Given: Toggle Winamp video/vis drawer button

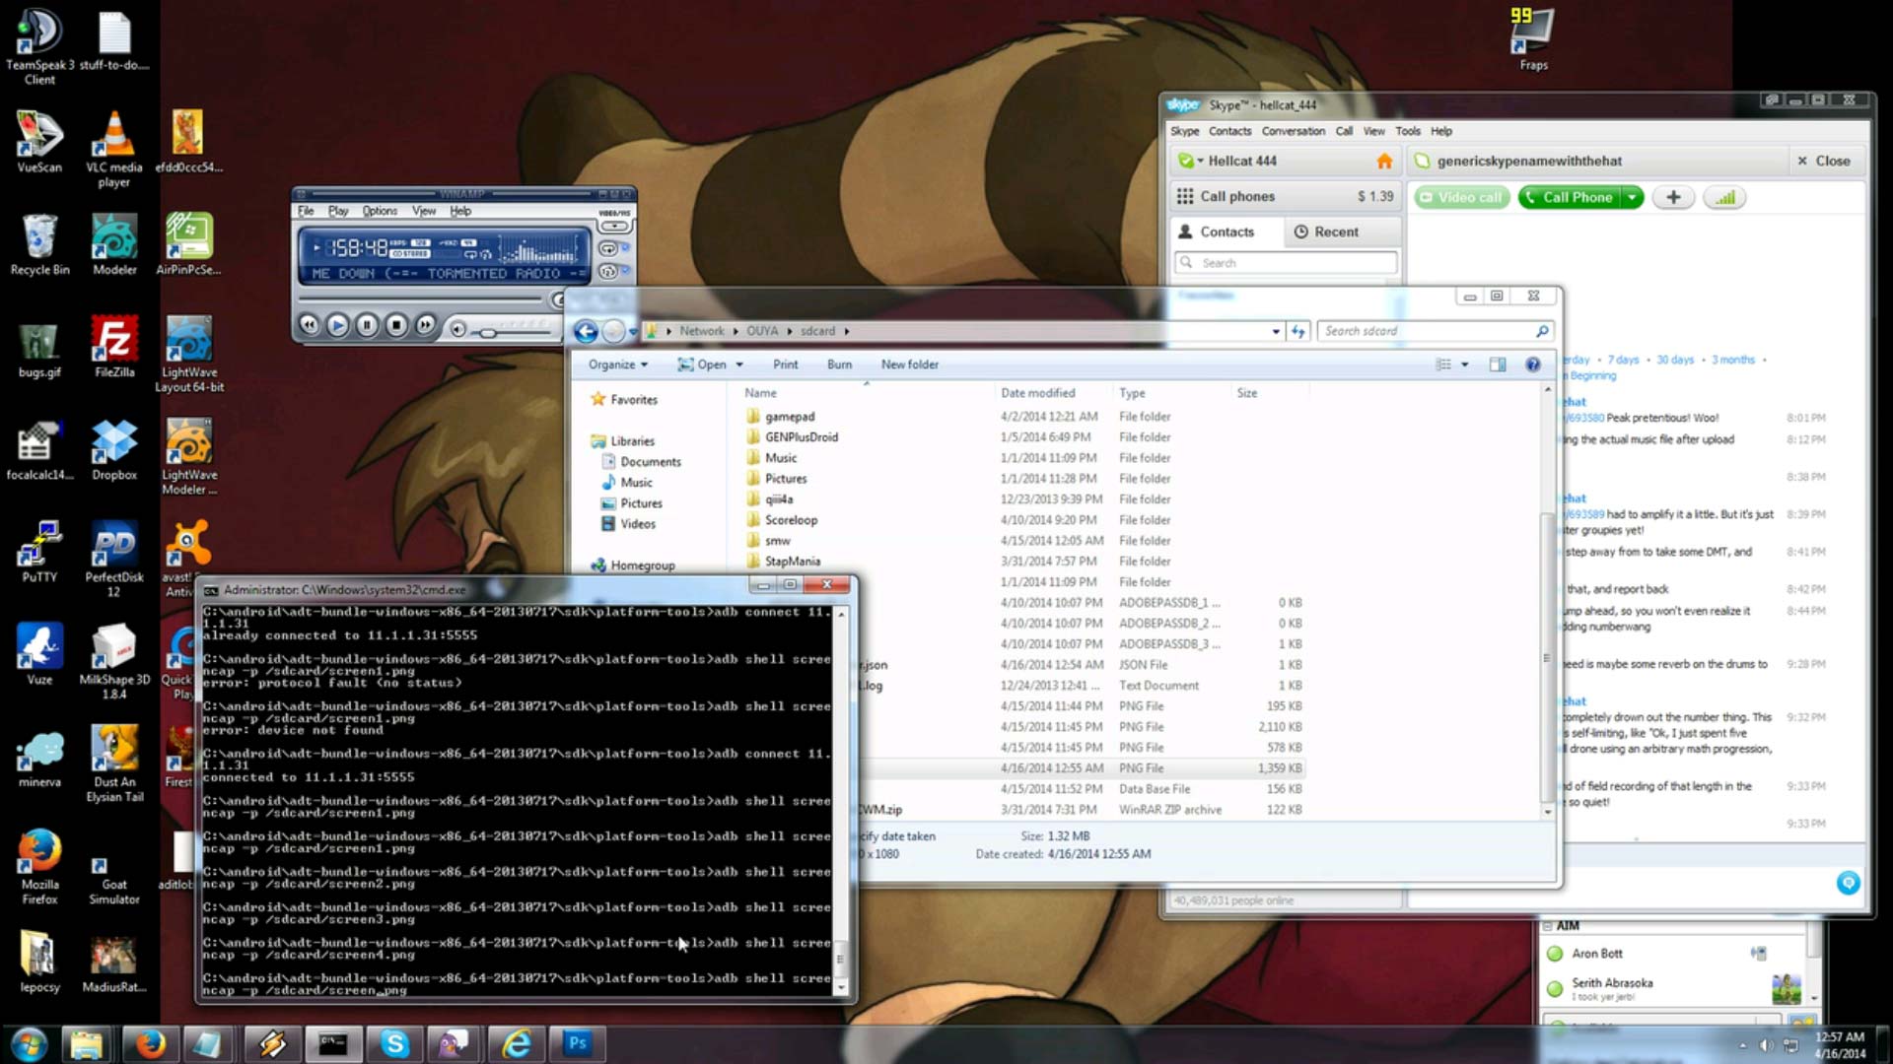Looking at the screenshot, I should pos(613,227).
